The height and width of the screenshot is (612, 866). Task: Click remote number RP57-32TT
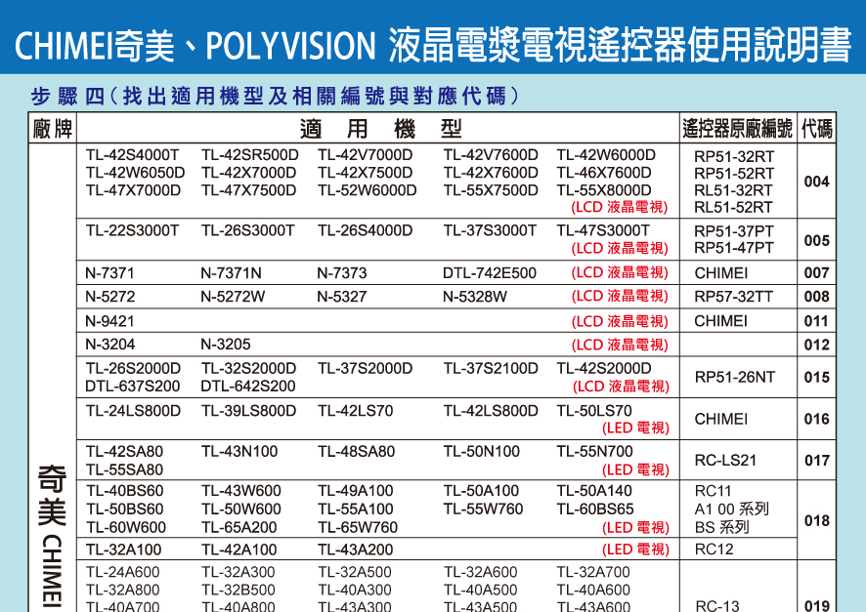coord(733,297)
